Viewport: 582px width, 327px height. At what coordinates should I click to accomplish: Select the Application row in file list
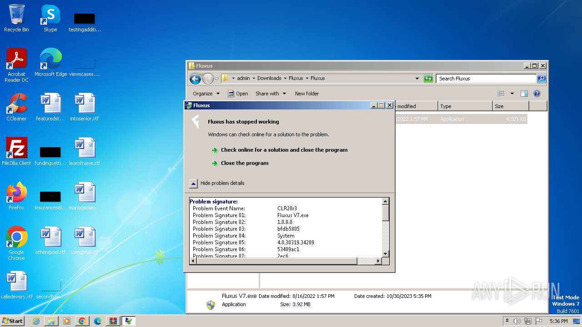click(x=461, y=119)
